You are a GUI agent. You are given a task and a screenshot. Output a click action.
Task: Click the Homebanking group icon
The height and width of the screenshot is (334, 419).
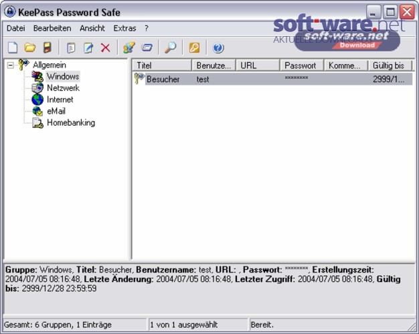pos(37,123)
